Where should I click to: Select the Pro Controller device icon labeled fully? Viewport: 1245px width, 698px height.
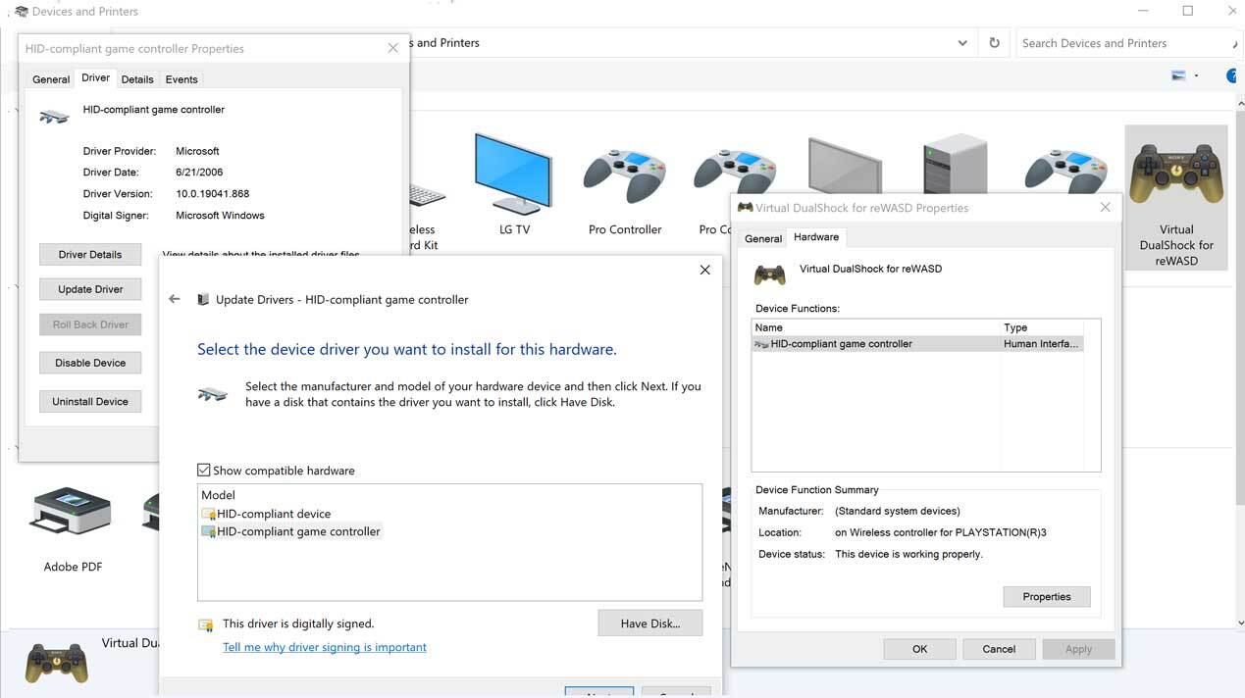point(625,174)
